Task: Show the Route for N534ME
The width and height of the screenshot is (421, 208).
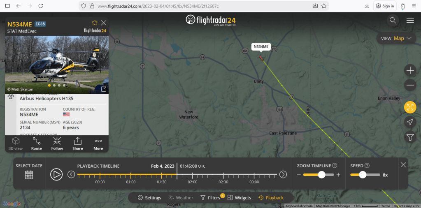Action: pyautogui.click(x=37, y=144)
